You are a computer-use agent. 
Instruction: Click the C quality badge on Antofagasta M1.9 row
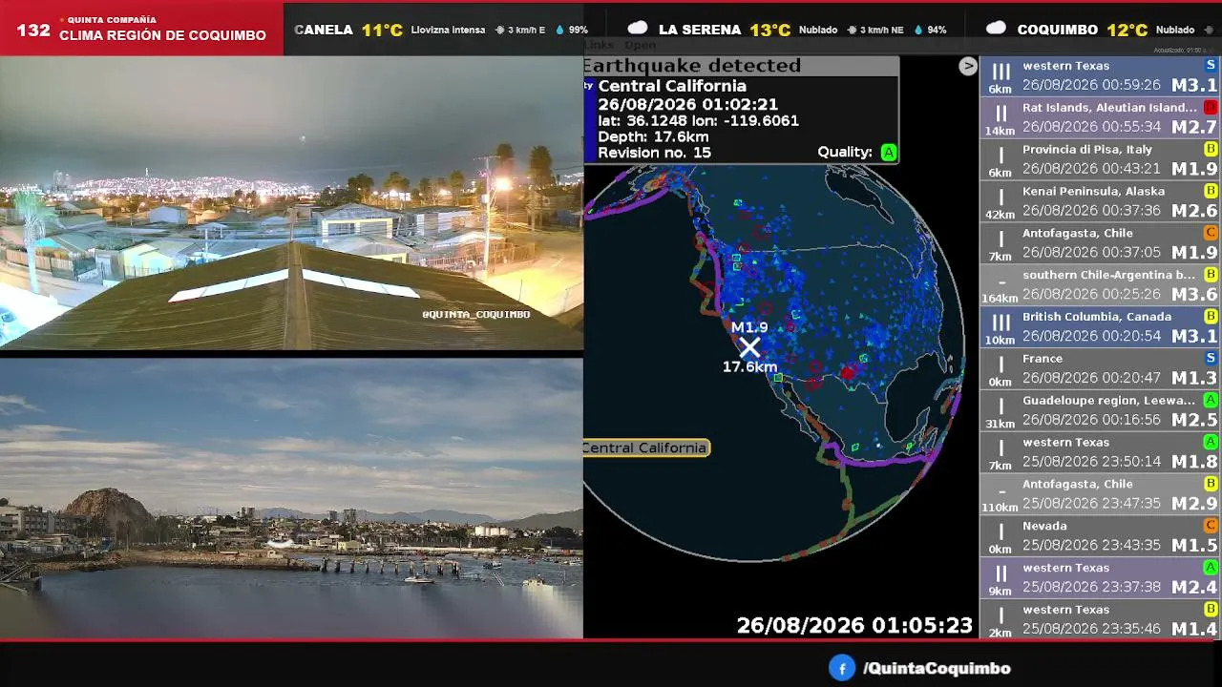tap(1211, 233)
